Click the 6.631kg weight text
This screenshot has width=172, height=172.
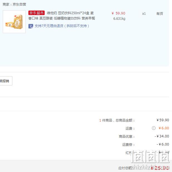[119, 19]
